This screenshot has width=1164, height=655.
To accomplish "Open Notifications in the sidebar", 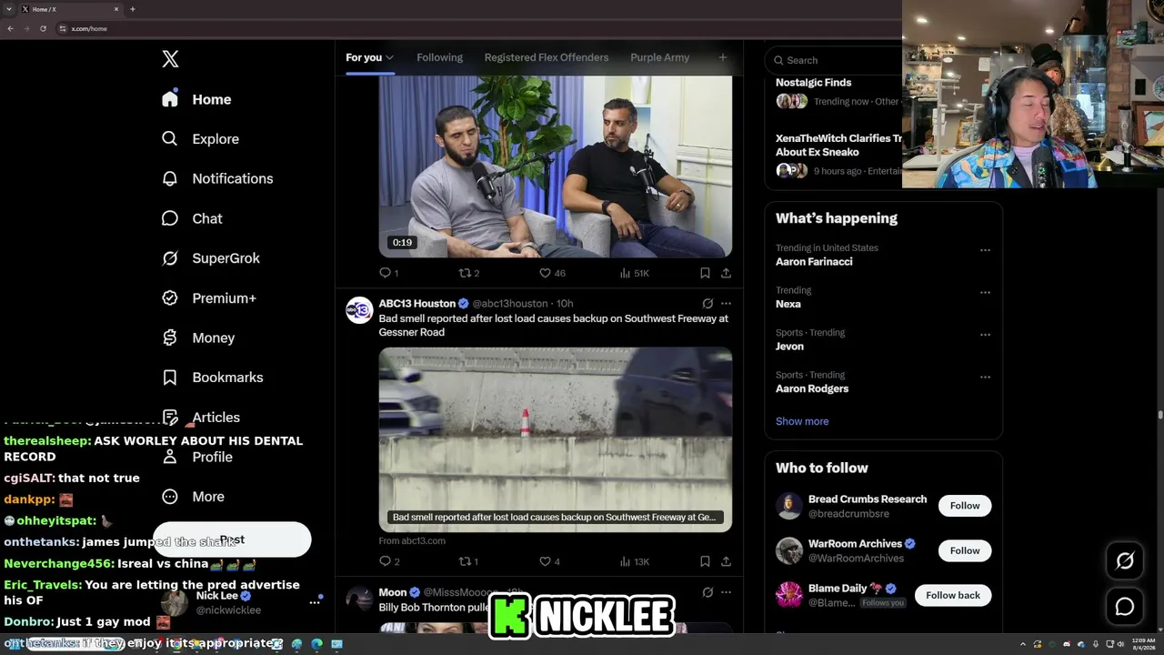I will click(217, 178).
